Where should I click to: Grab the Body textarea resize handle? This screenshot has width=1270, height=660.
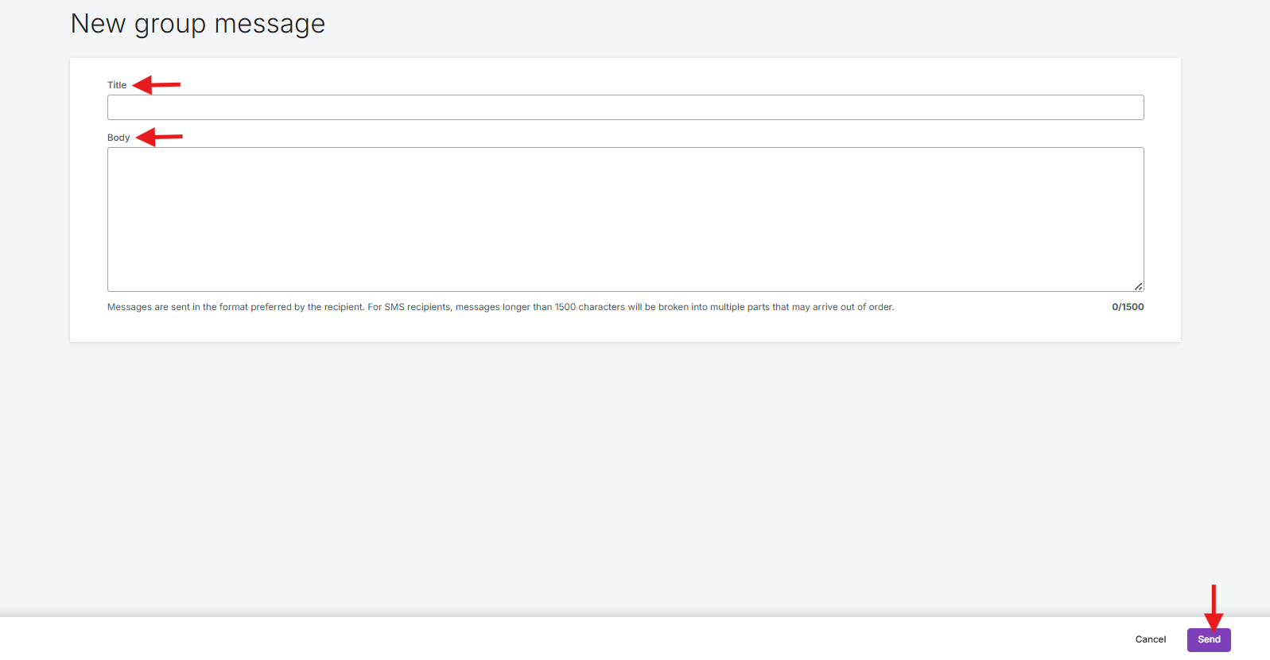(1139, 286)
